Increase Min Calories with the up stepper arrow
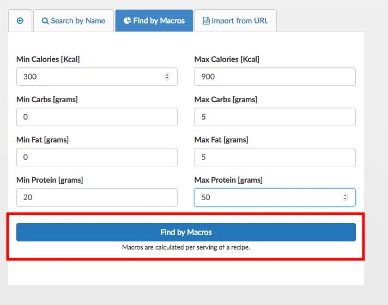The height and width of the screenshot is (305, 388). pyautogui.click(x=167, y=74)
